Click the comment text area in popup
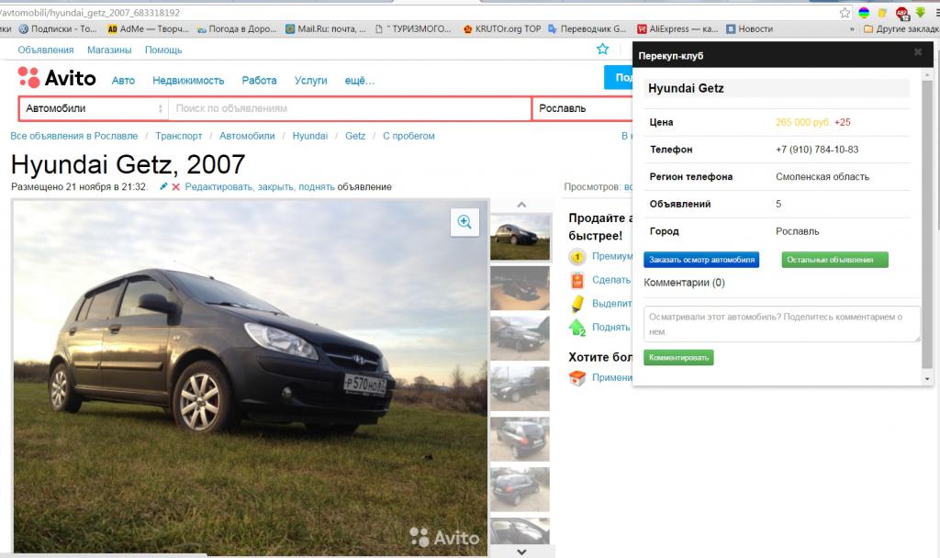Screen dimensions: 940x558 (782, 324)
